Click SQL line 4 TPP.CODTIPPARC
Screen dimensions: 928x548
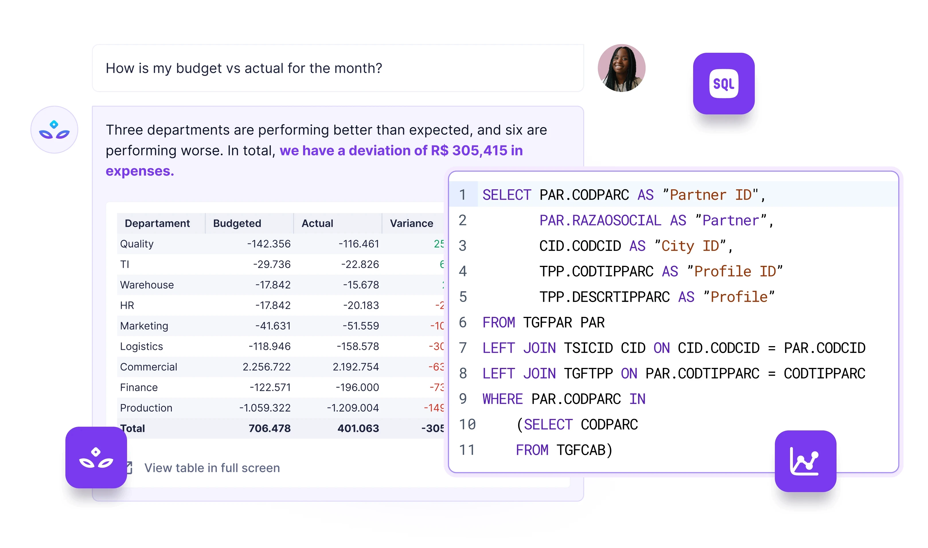coord(596,271)
